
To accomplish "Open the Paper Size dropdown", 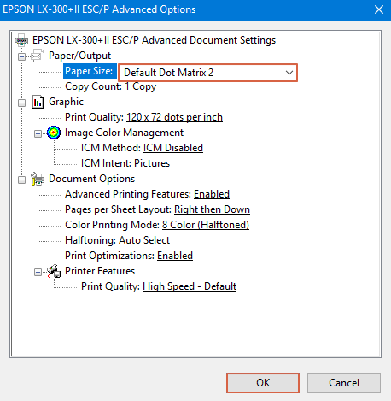I will coord(207,73).
